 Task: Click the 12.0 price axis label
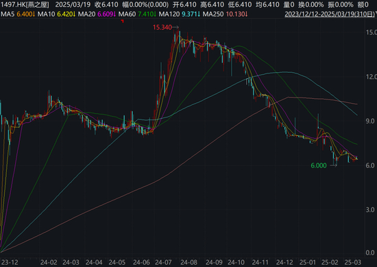pyautogui.click(x=372, y=77)
